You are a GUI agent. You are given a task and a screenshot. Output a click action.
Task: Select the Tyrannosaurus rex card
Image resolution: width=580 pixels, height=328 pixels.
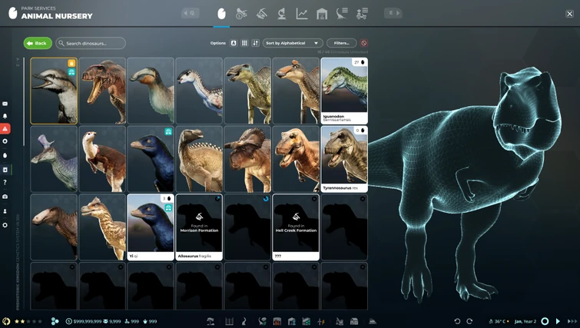[344, 159]
